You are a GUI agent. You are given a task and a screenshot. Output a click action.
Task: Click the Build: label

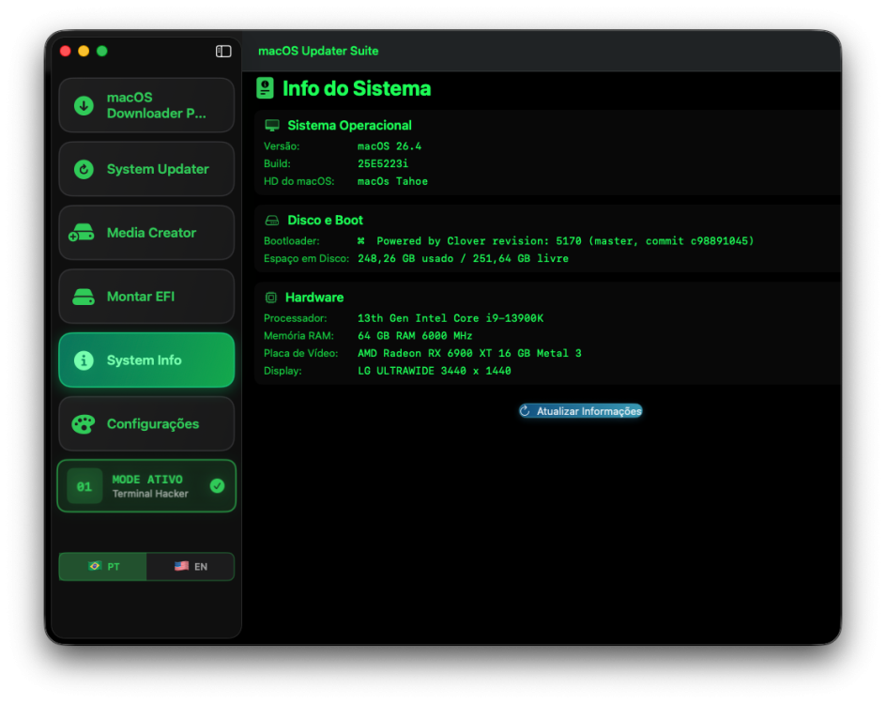[x=277, y=164]
